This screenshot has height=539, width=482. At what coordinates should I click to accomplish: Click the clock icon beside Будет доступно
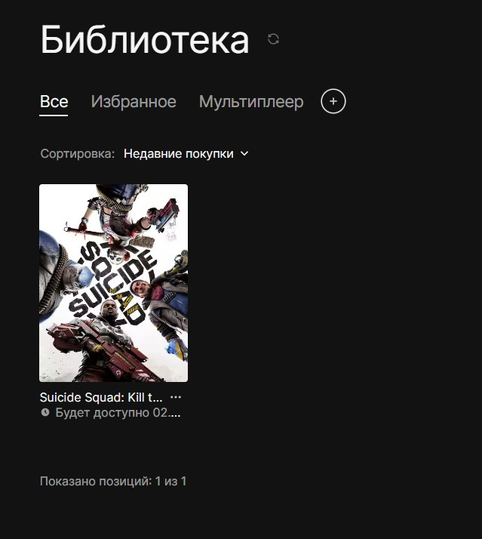pyautogui.click(x=45, y=412)
